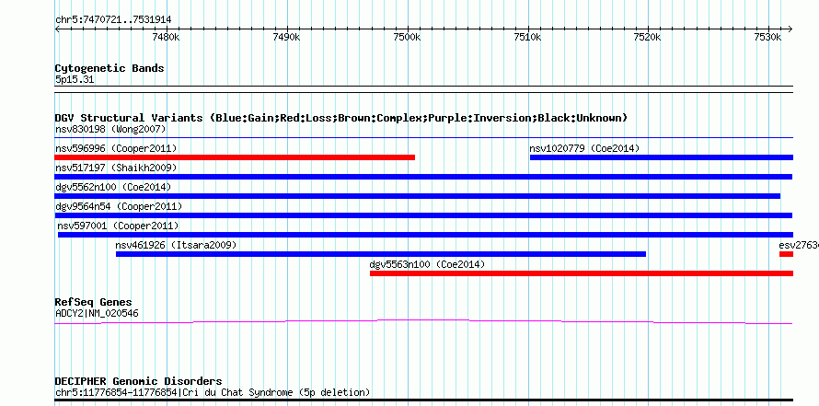Viewport: 819px width, 406px height.
Task: Select the magenta ADCY2 gene track line
Action: pyautogui.click(x=423, y=322)
